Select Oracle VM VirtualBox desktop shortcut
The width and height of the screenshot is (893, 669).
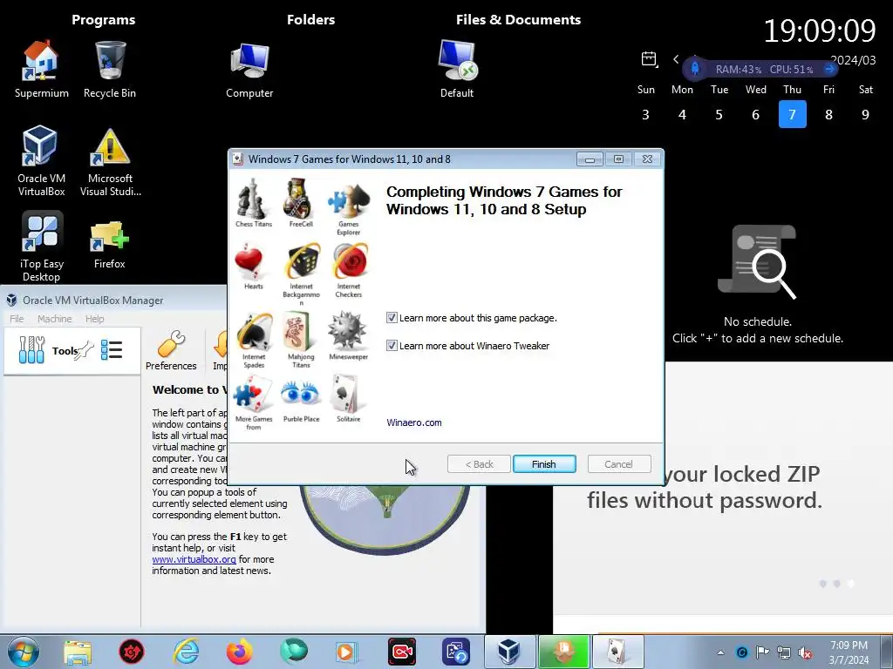point(41,161)
